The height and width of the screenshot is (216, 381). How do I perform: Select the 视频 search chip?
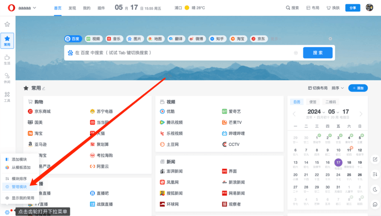coord(93,39)
